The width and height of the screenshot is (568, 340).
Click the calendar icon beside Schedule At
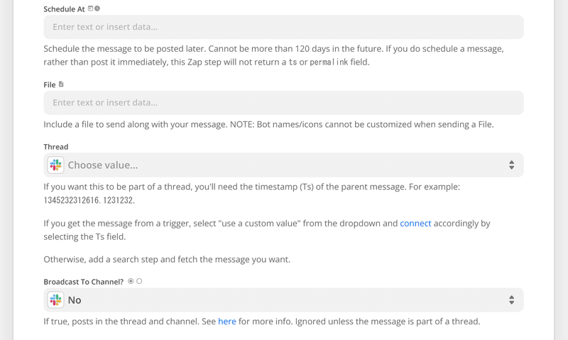point(91,9)
